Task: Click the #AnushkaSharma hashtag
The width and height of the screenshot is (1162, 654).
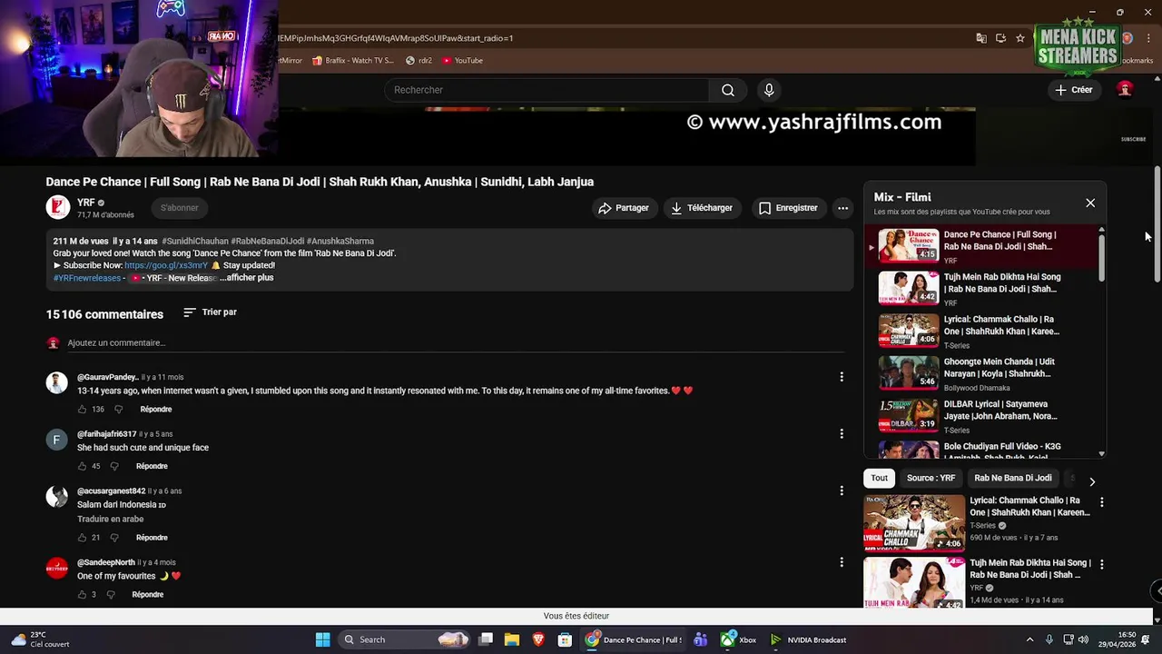Action: tap(340, 242)
